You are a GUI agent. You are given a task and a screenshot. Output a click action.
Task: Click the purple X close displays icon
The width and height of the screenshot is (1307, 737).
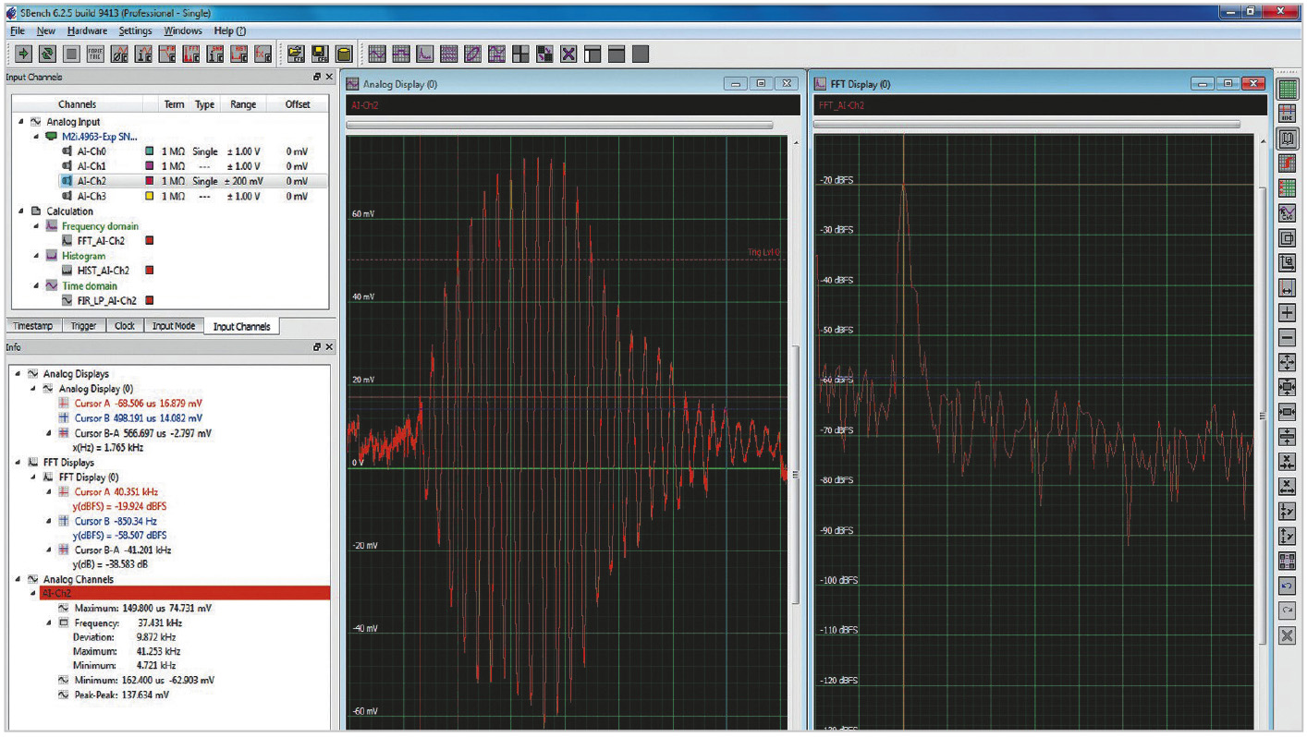pos(568,54)
